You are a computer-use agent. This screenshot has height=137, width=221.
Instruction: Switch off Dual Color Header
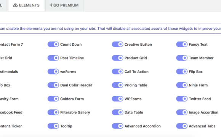(53, 85)
